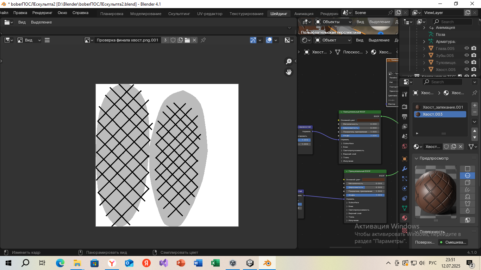The height and width of the screenshot is (270, 481).
Task: Select cube preview type
Action: click(x=468, y=183)
